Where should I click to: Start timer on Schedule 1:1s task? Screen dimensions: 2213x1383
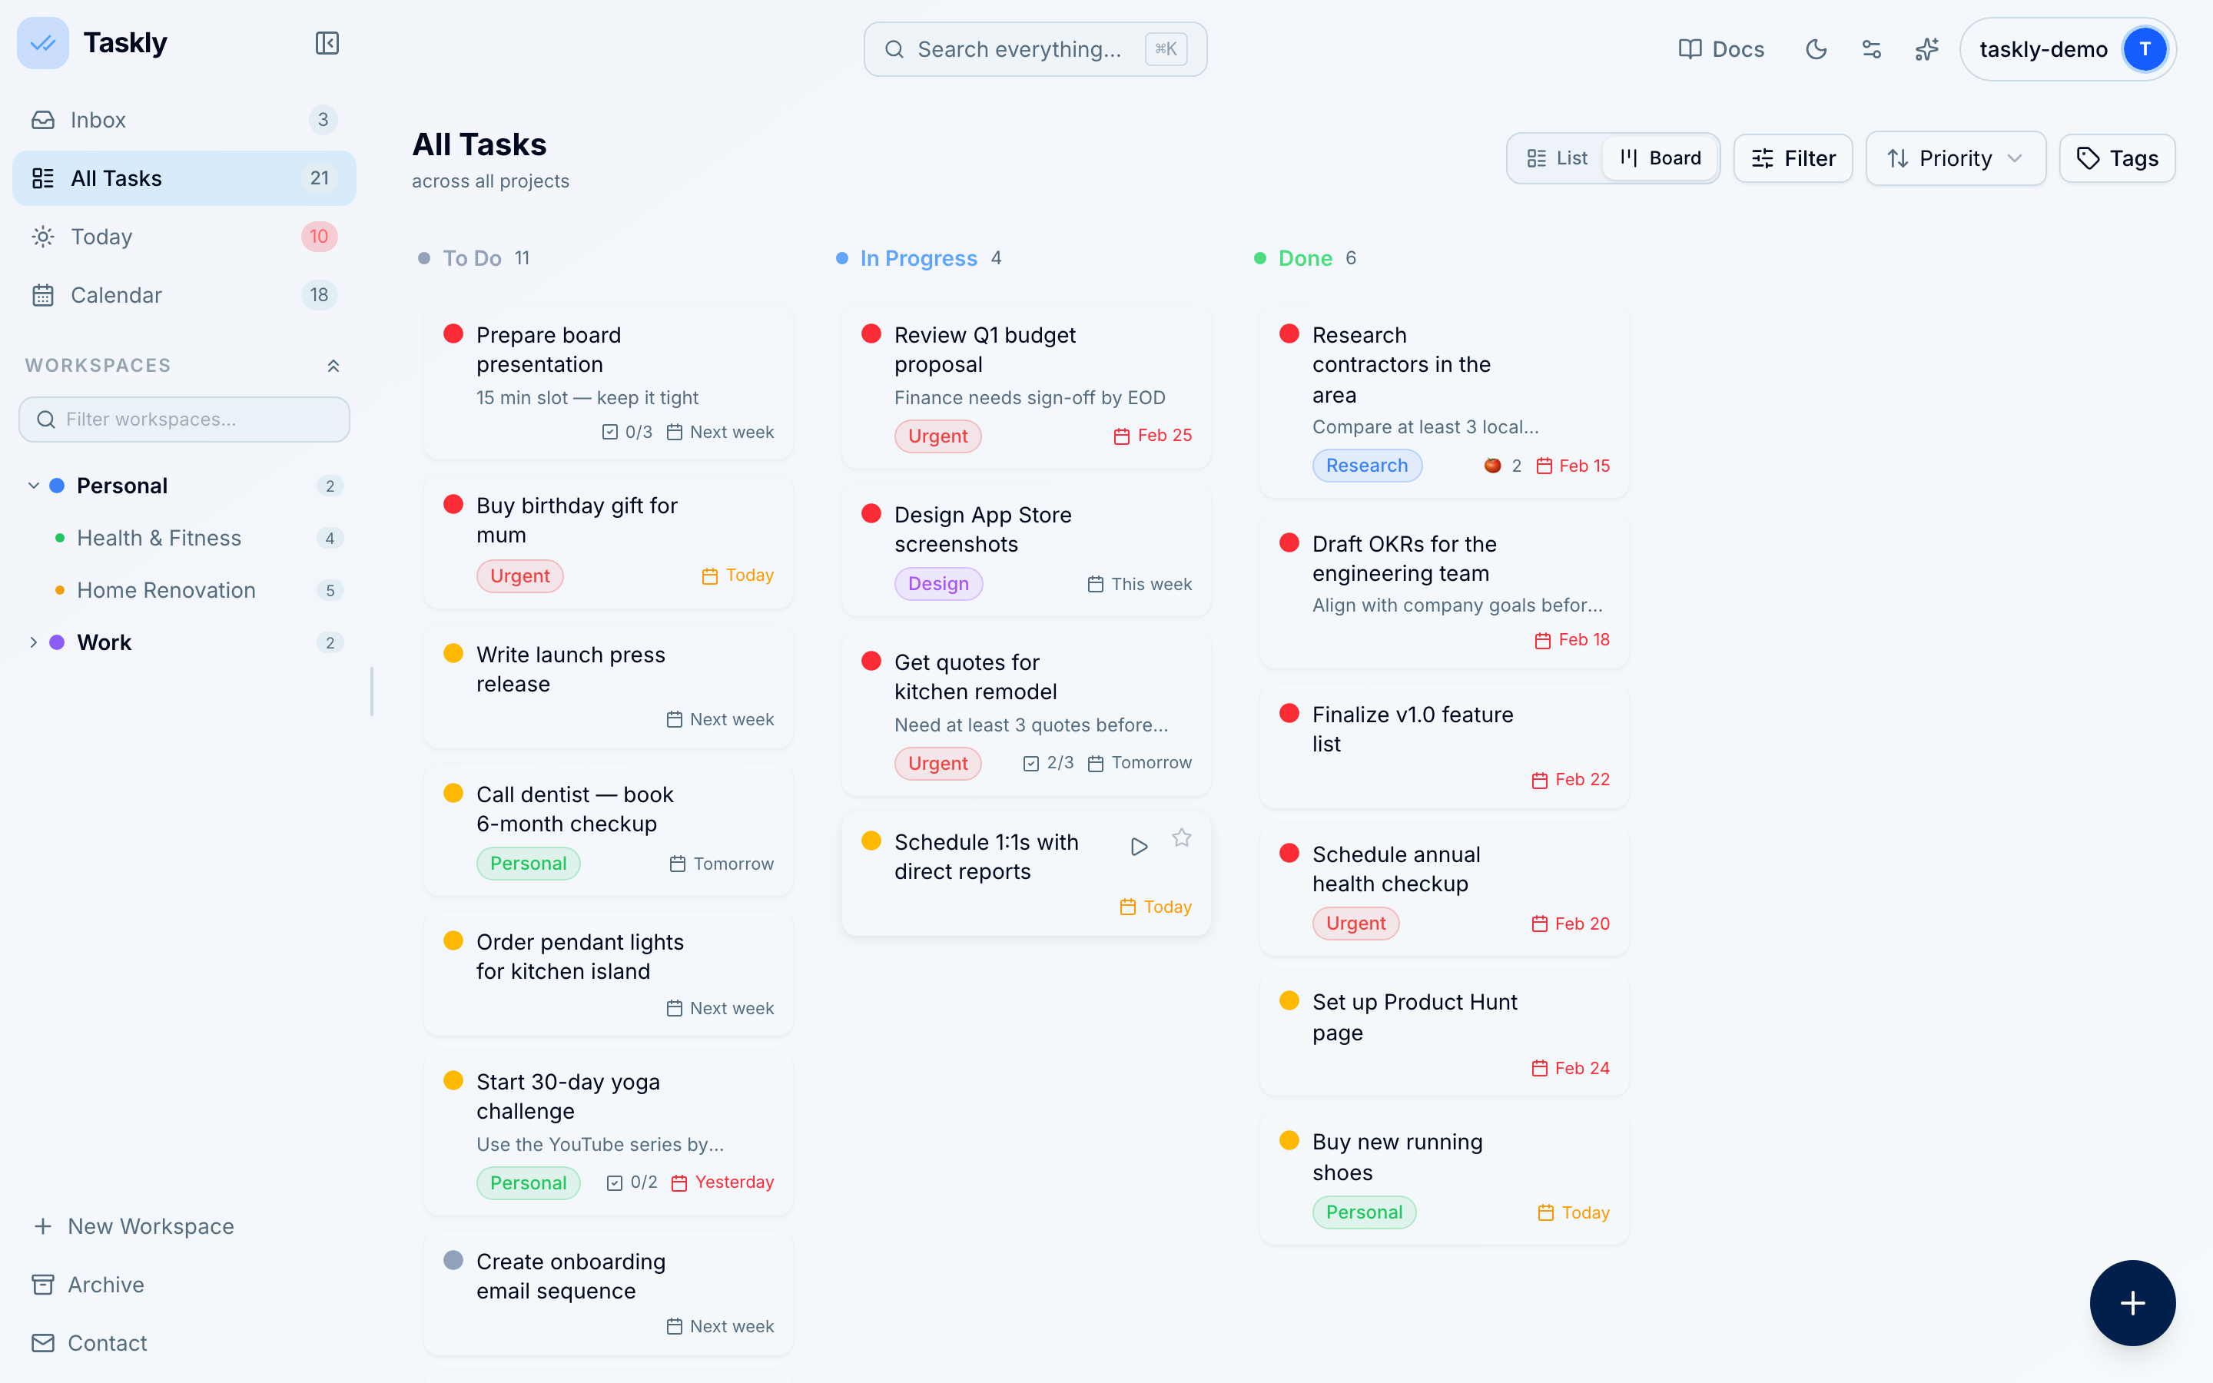click(1139, 846)
